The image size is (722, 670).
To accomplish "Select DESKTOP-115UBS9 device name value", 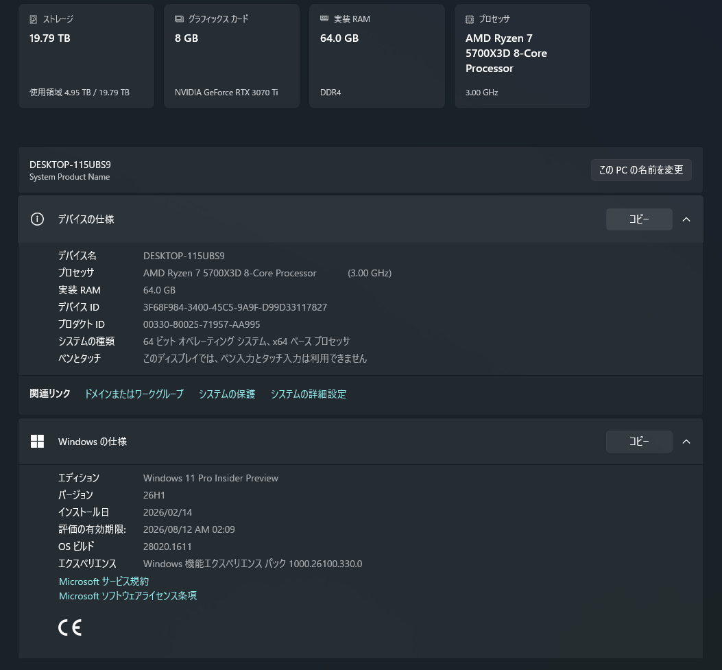I will point(184,256).
